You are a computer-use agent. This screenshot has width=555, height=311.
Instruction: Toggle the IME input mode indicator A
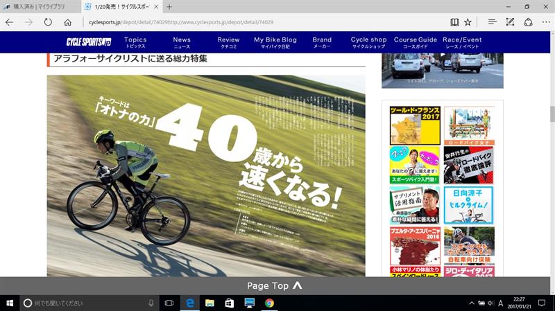(x=500, y=303)
